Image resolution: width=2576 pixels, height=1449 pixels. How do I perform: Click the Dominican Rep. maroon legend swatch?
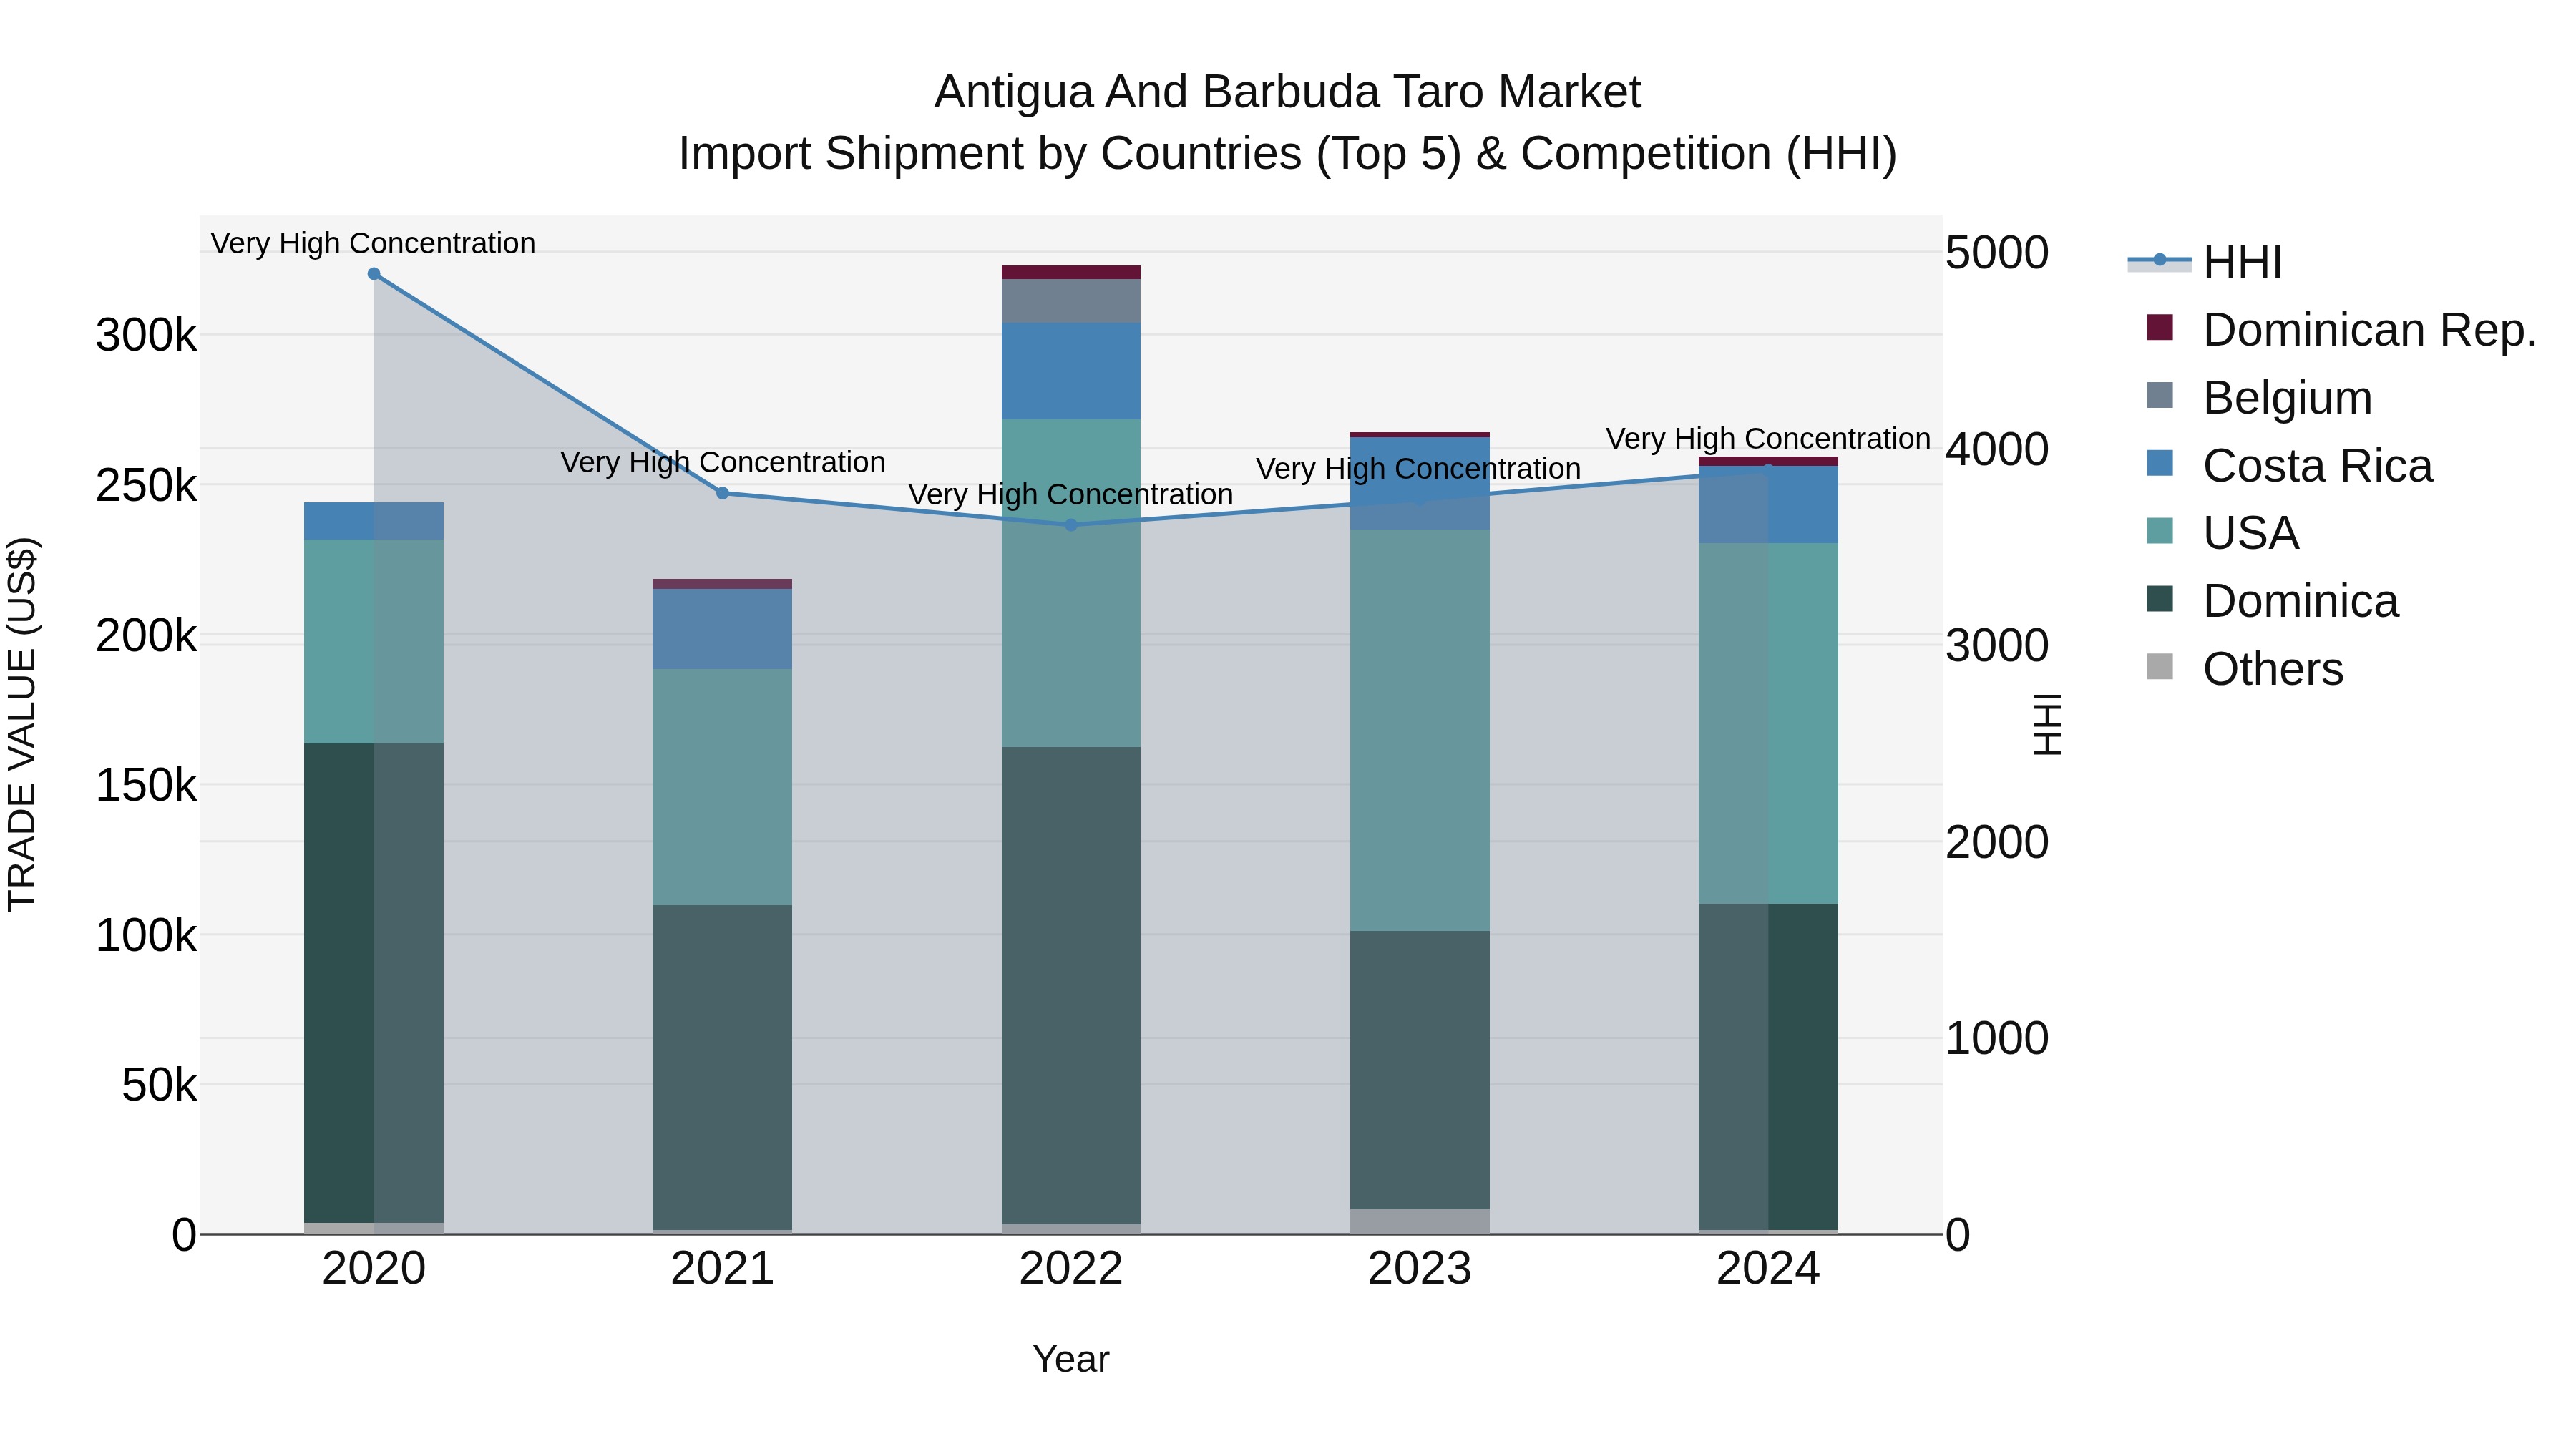tap(2160, 327)
